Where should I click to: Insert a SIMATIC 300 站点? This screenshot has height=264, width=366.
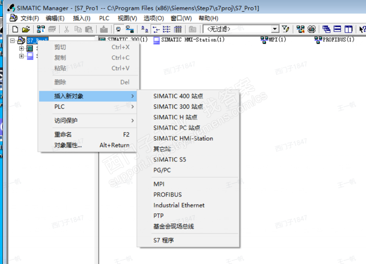click(x=189, y=107)
